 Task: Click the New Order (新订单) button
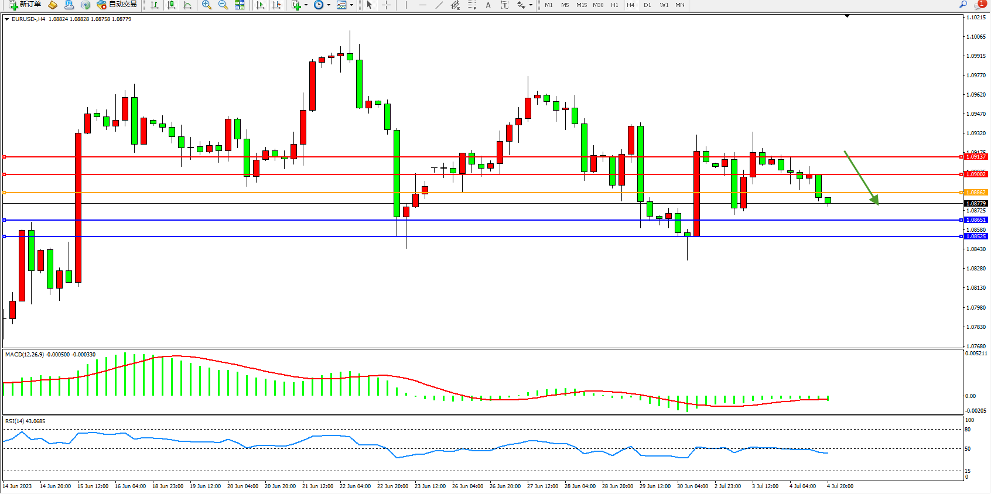(25, 5)
